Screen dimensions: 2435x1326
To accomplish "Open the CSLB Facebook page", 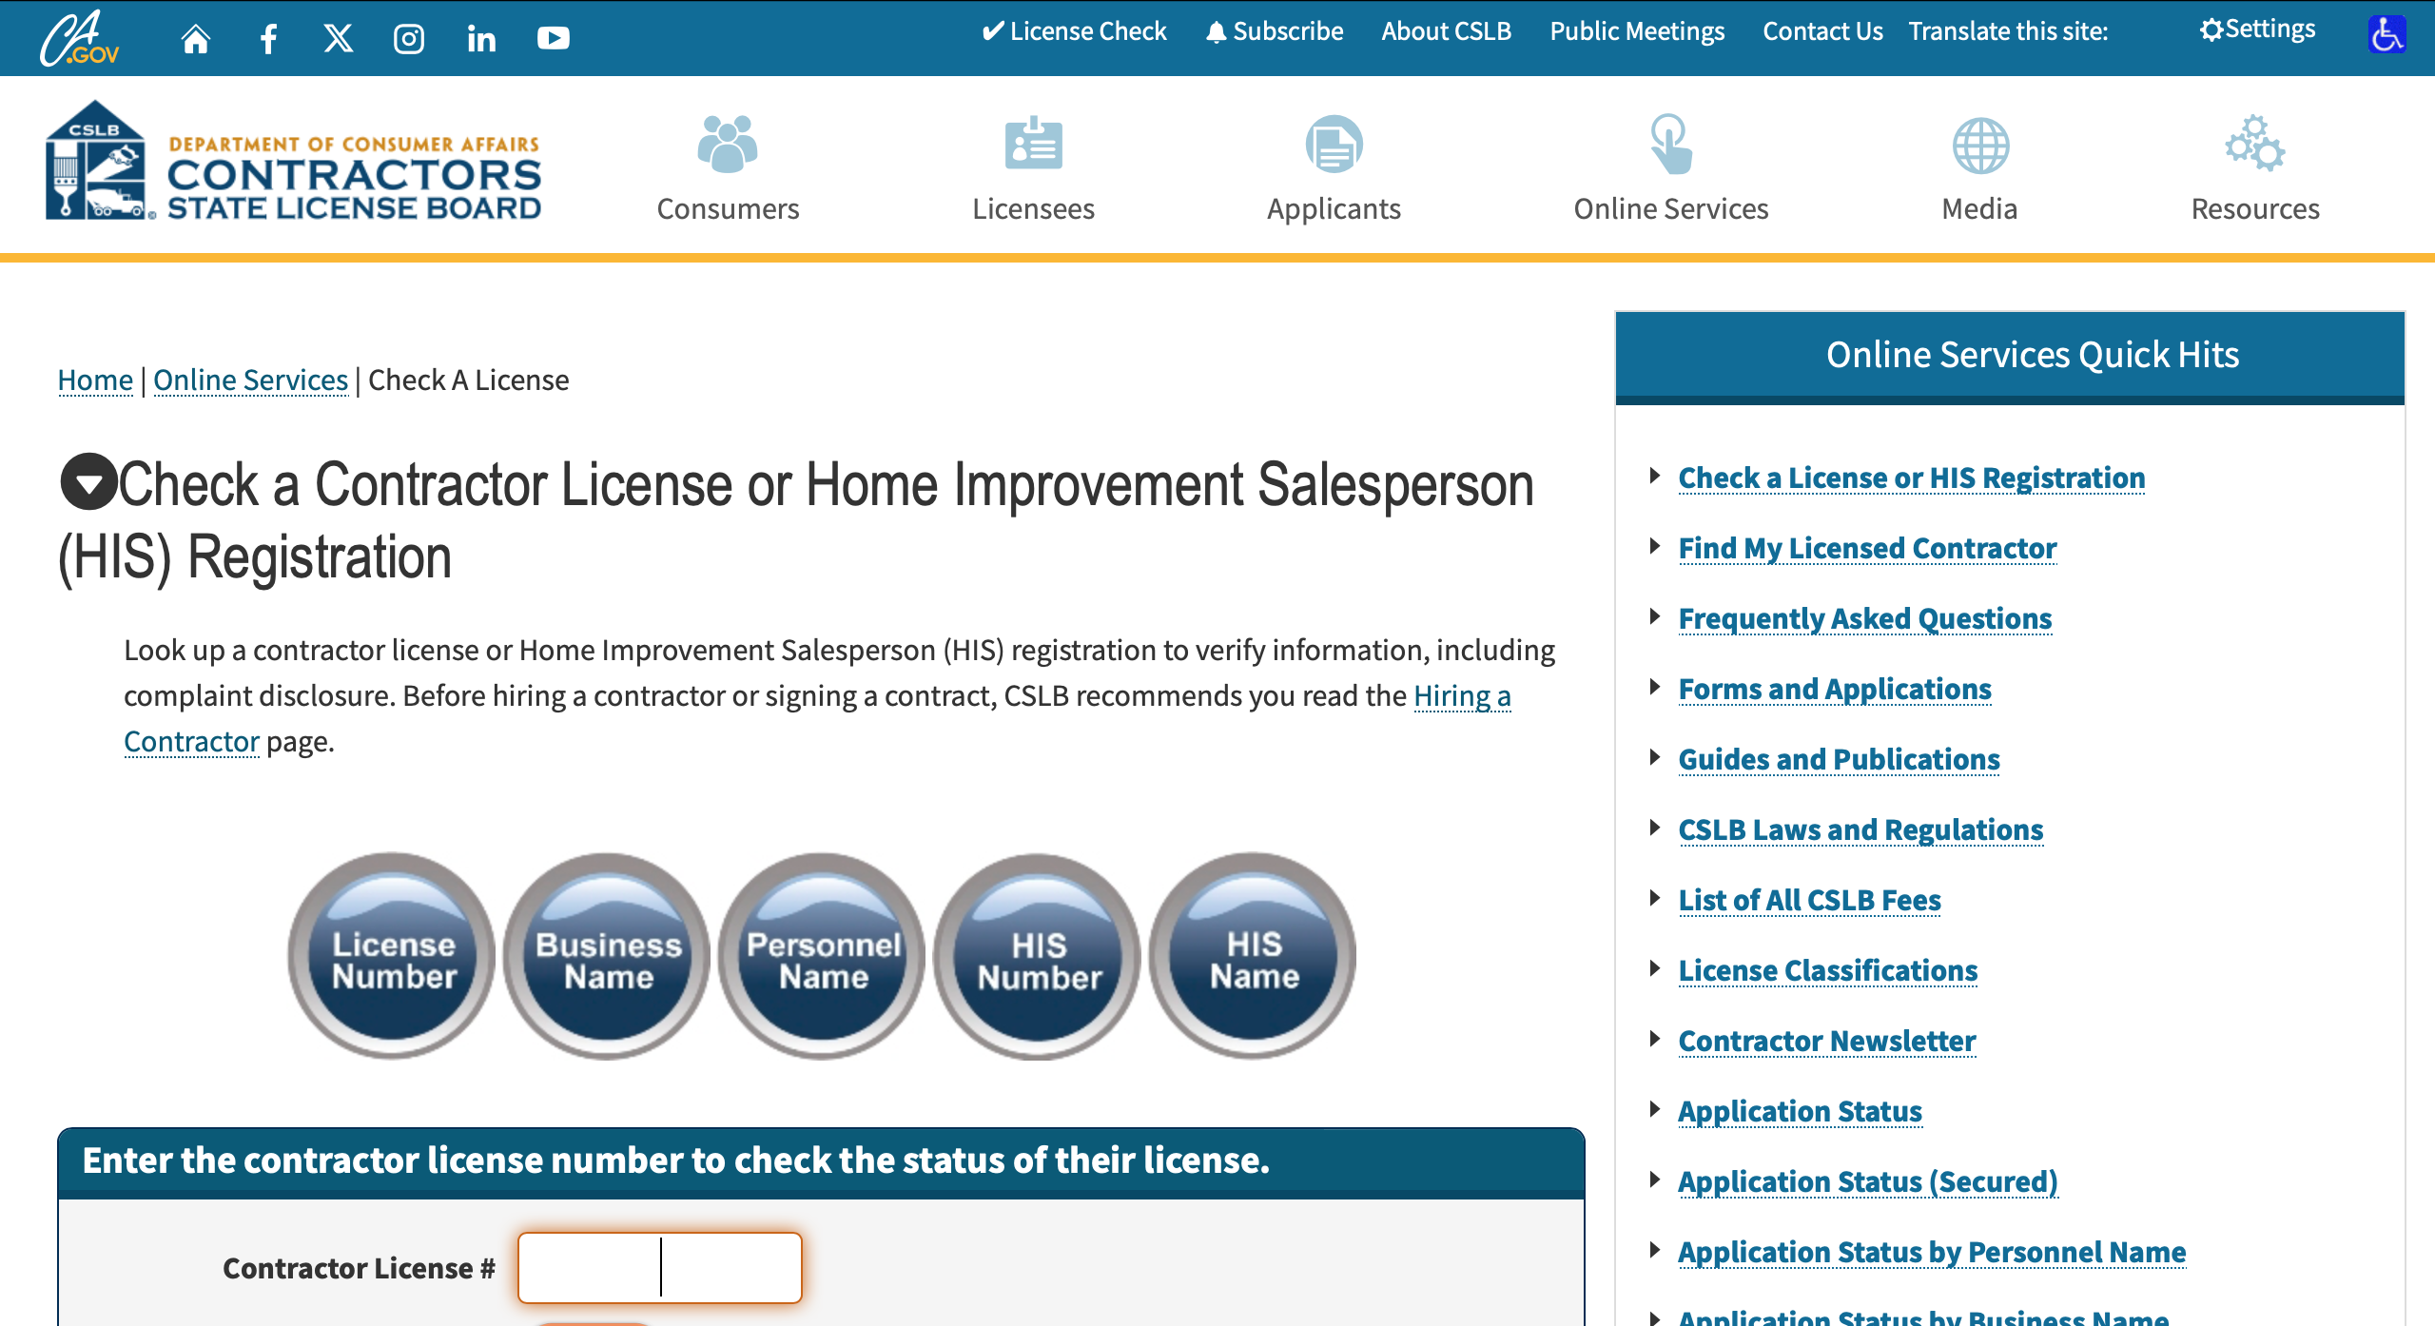I will click(x=268, y=38).
